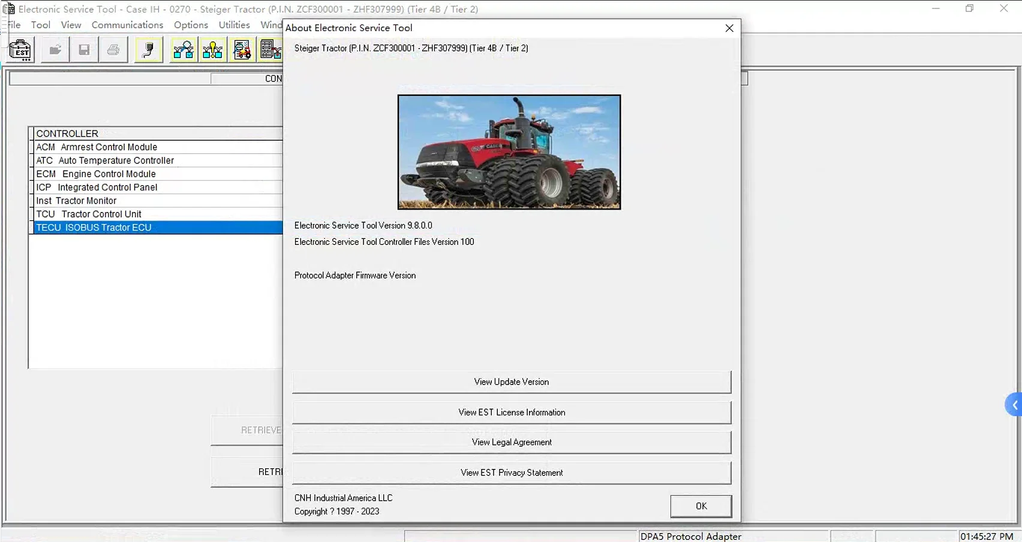This screenshot has width=1022, height=542.
Task: Open the Communications menu
Action: click(x=127, y=25)
